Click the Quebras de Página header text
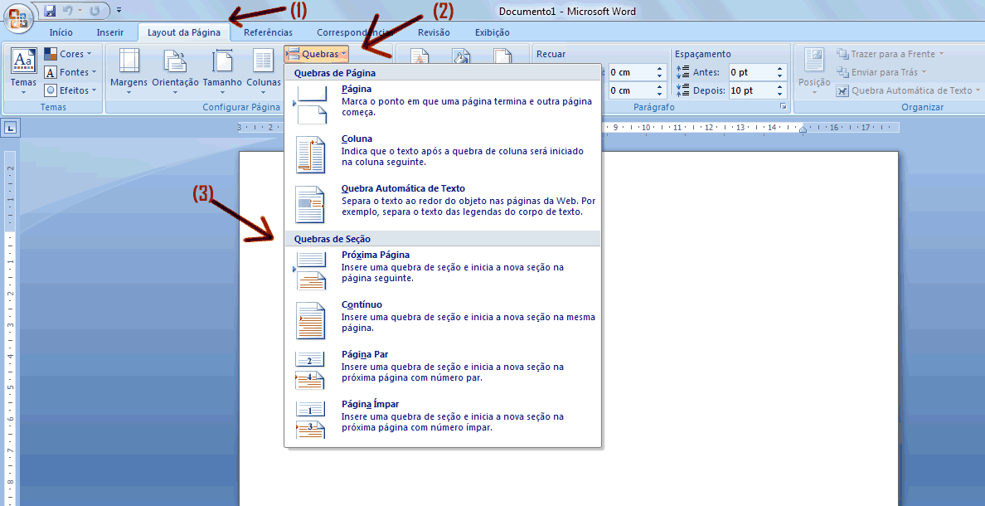 [335, 73]
